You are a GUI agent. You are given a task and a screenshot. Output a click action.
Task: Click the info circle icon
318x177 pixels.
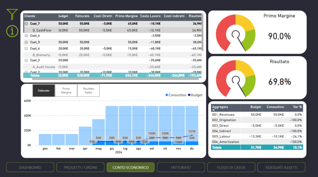point(12,31)
